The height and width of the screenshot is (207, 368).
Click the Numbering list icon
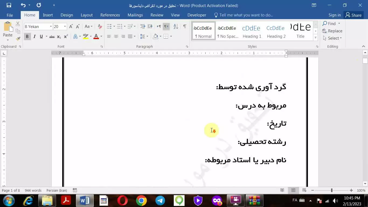point(120,26)
